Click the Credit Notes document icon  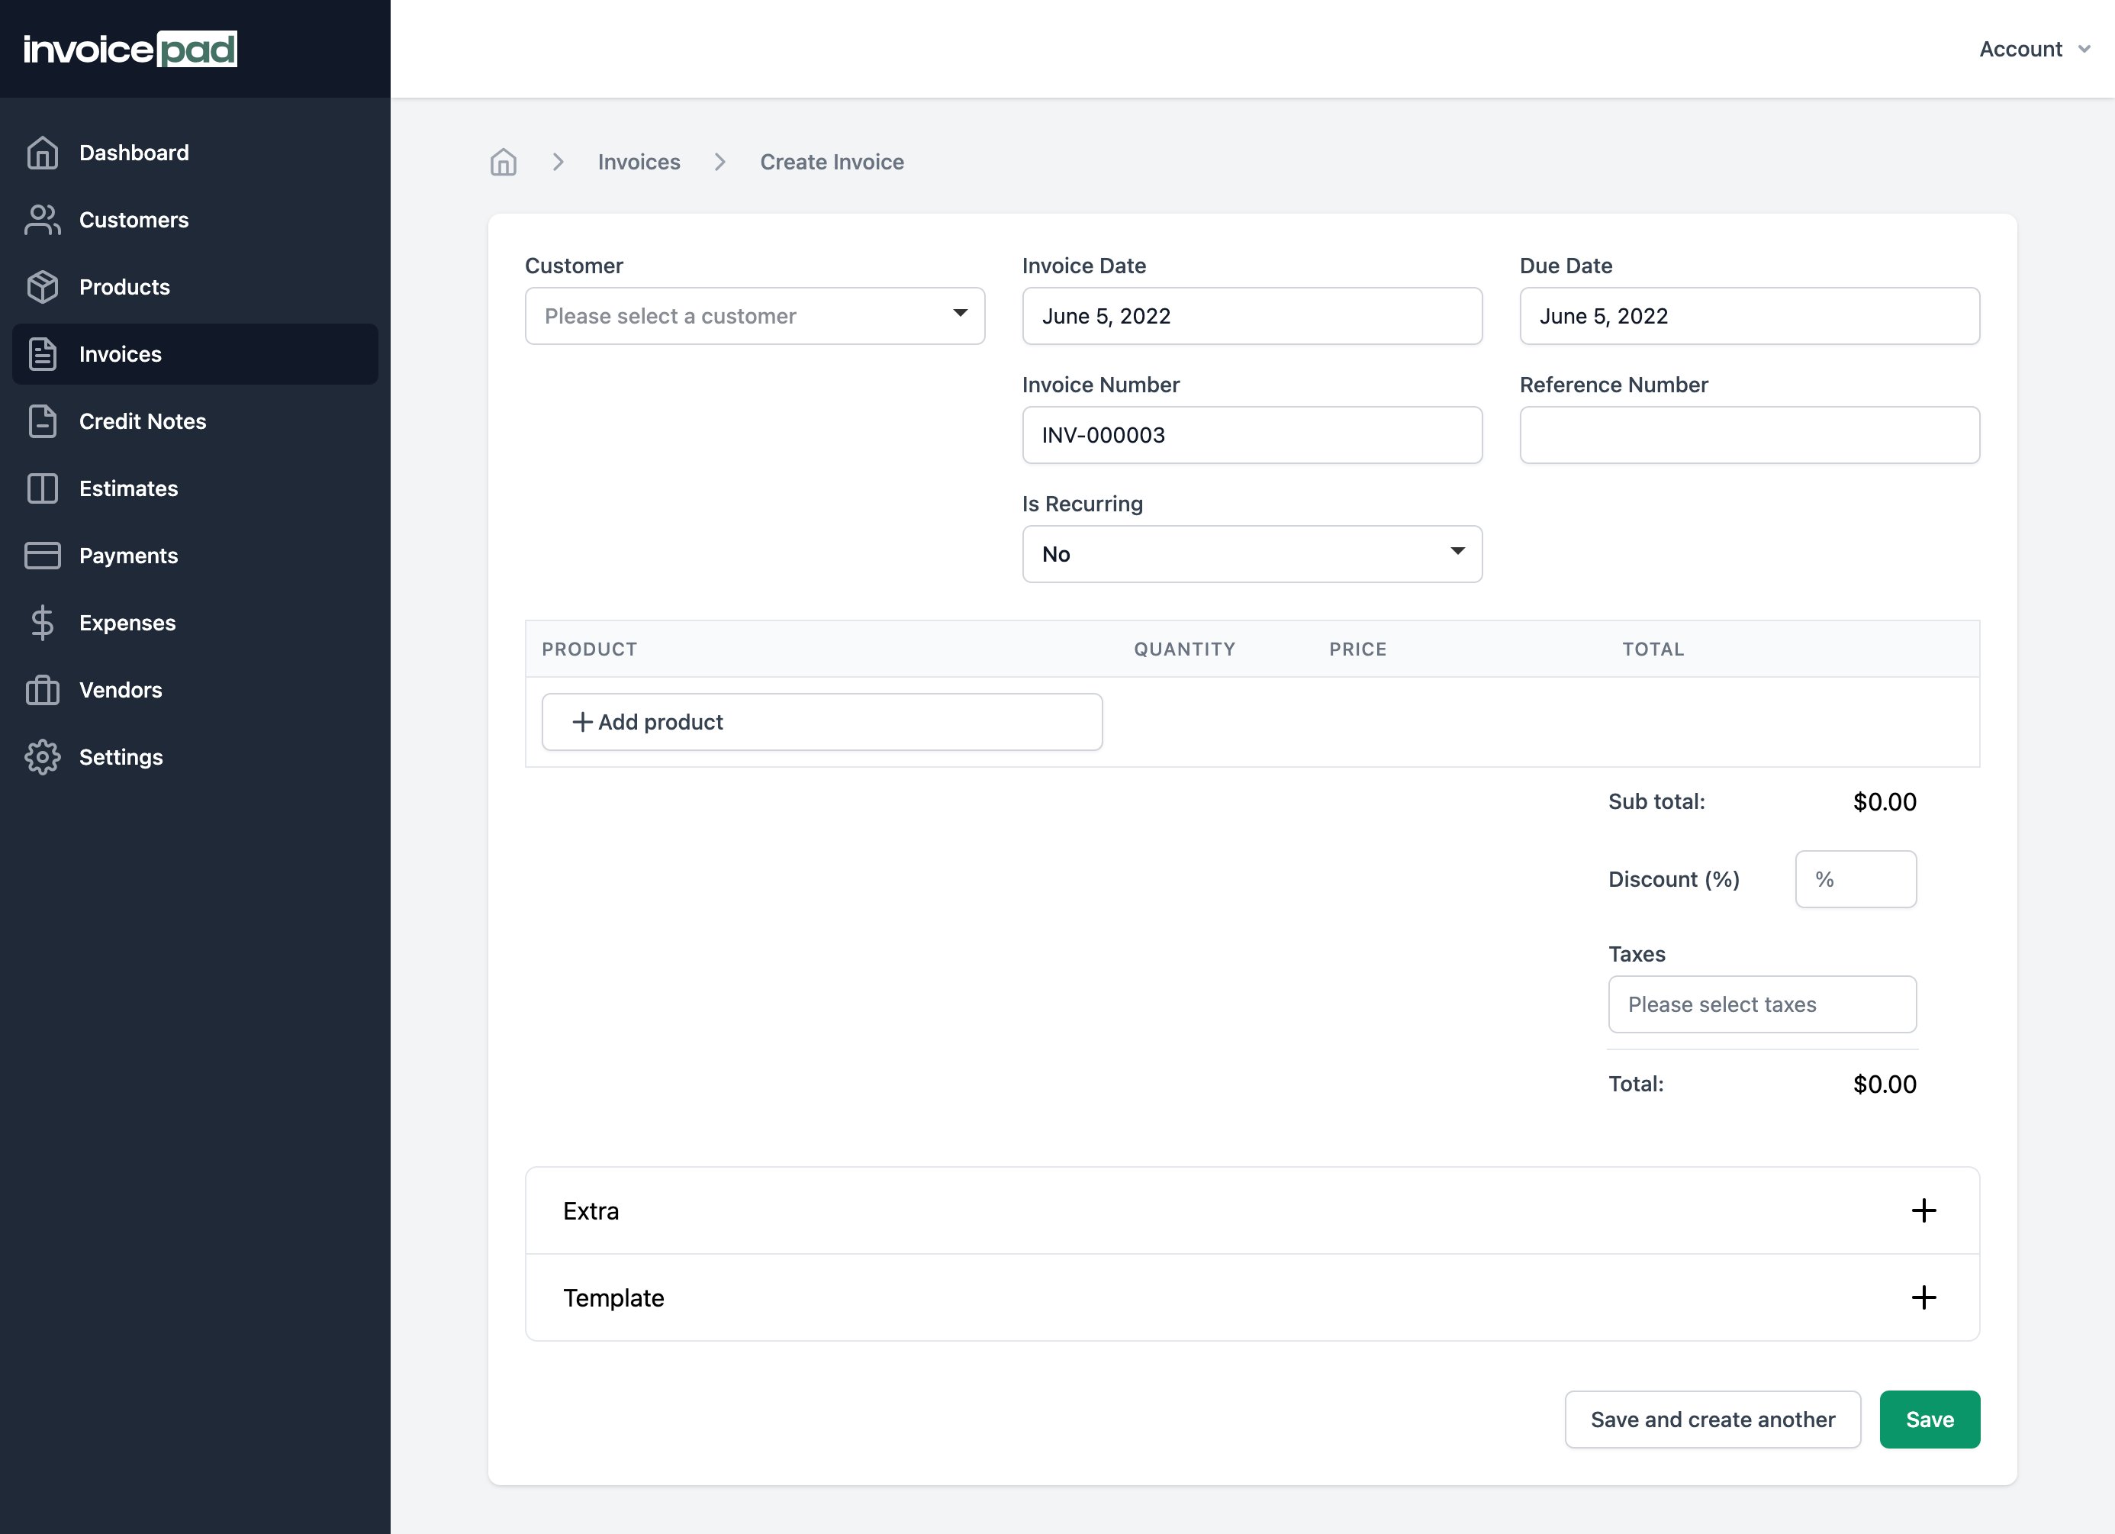42,421
